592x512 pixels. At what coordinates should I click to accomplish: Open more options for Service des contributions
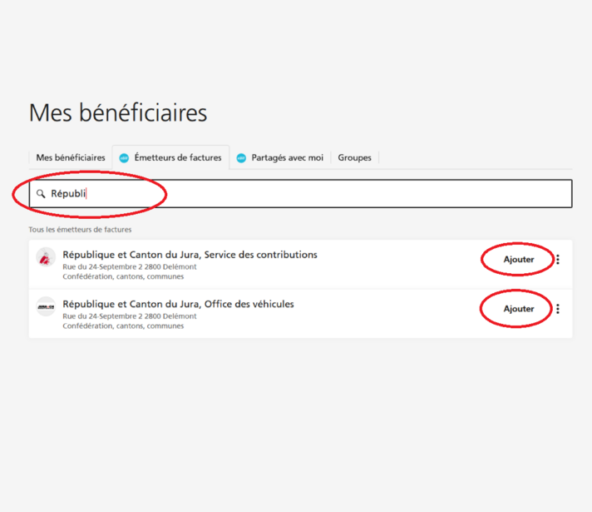[558, 260]
